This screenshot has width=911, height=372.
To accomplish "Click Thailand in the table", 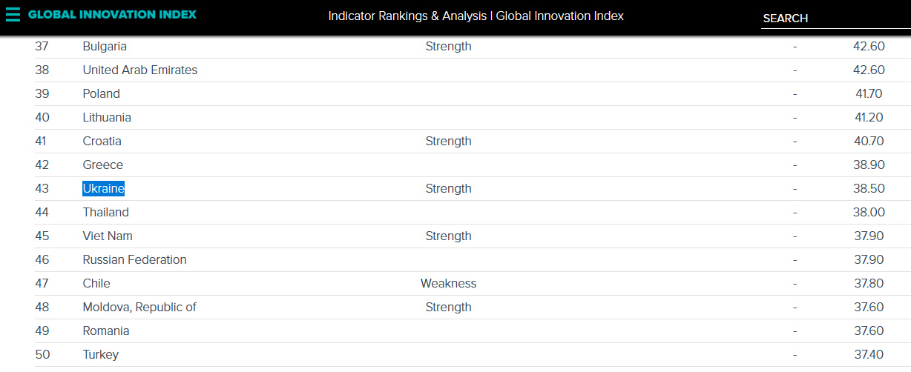I will coord(105,212).
